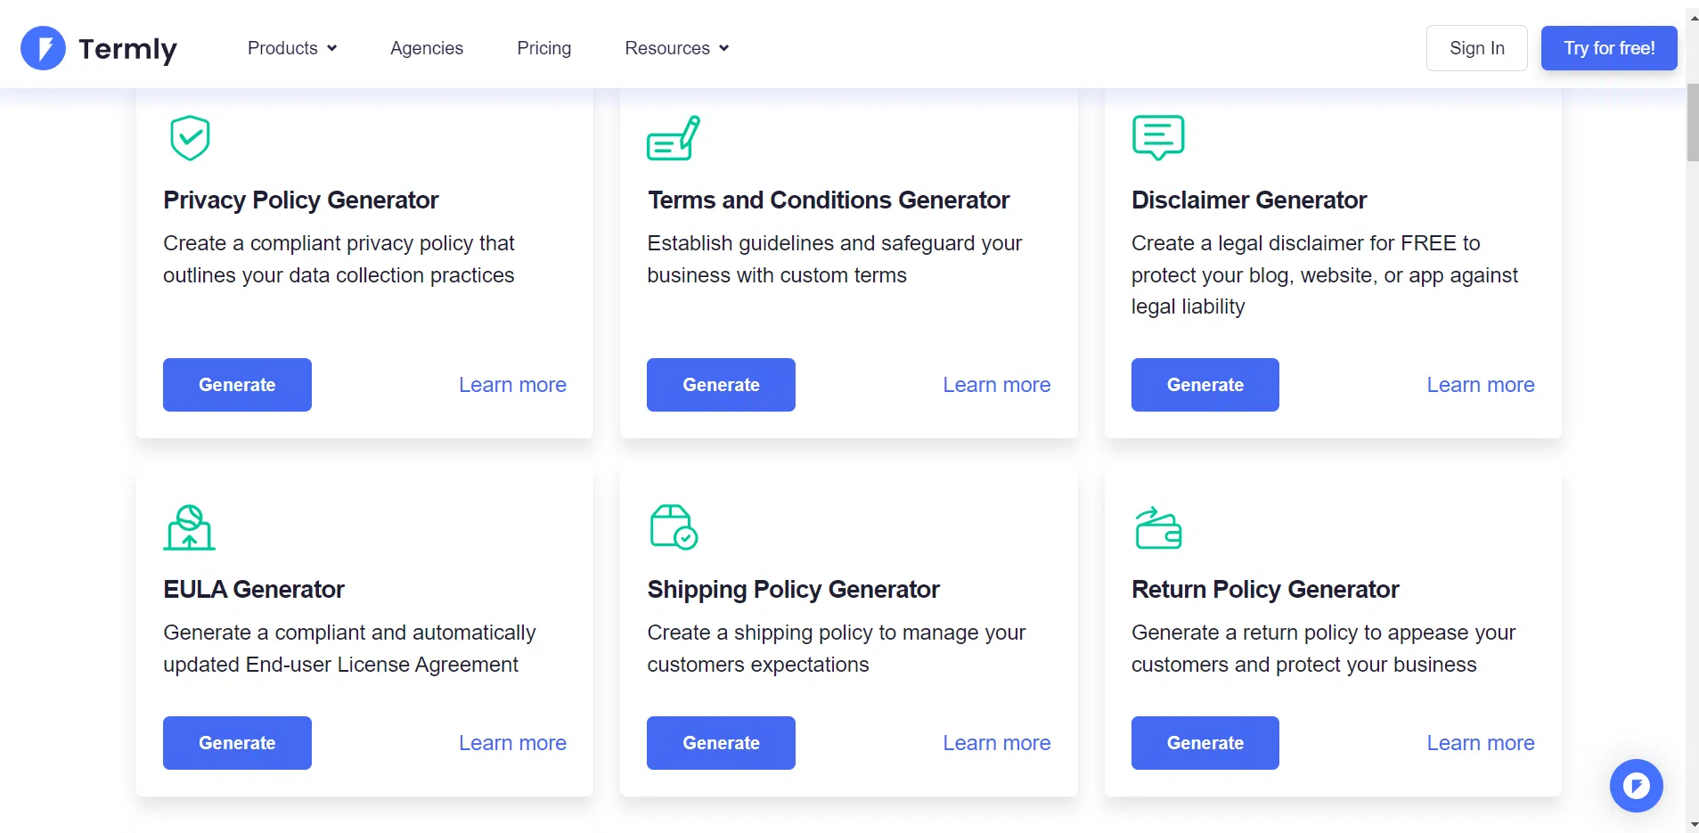Generate a Return Policy
This screenshot has height=833, width=1699.
coord(1205,742)
